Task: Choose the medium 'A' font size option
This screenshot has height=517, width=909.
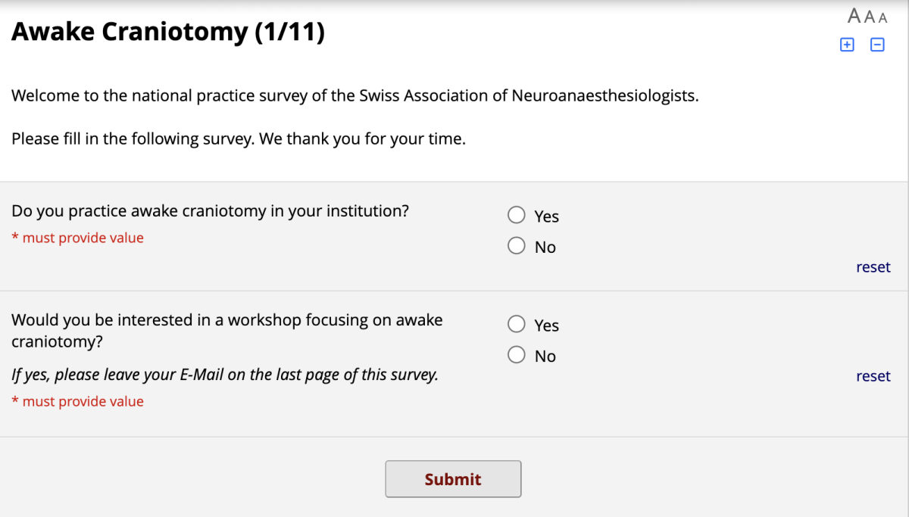Action: (870, 17)
